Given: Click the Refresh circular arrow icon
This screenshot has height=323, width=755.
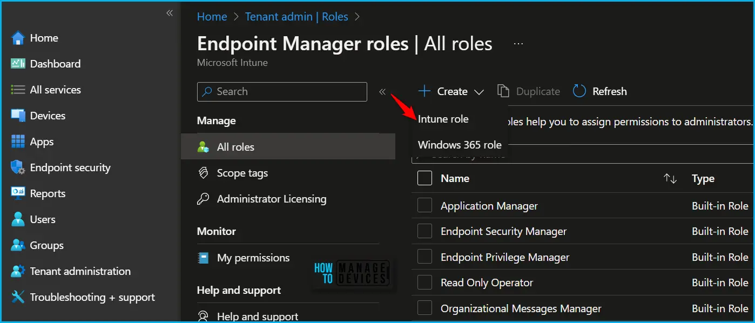Looking at the screenshot, I should (x=579, y=91).
